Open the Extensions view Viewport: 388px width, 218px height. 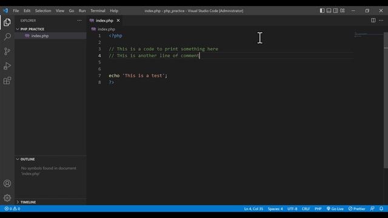tap(7, 81)
